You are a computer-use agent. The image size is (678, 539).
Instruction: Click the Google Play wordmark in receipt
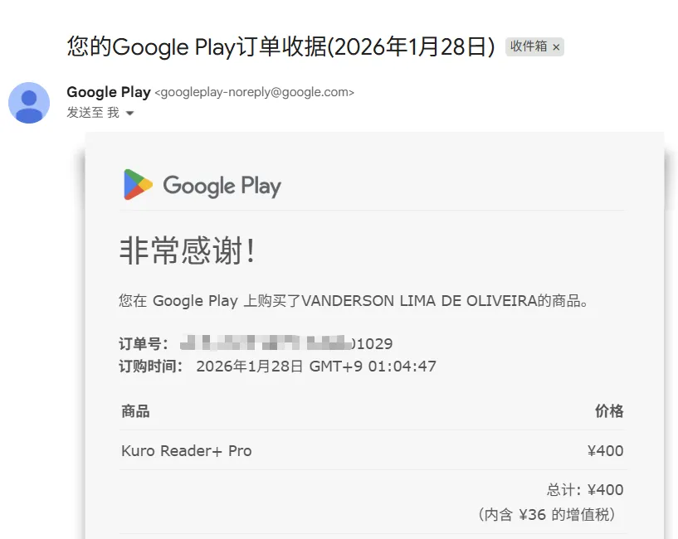[222, 186]
